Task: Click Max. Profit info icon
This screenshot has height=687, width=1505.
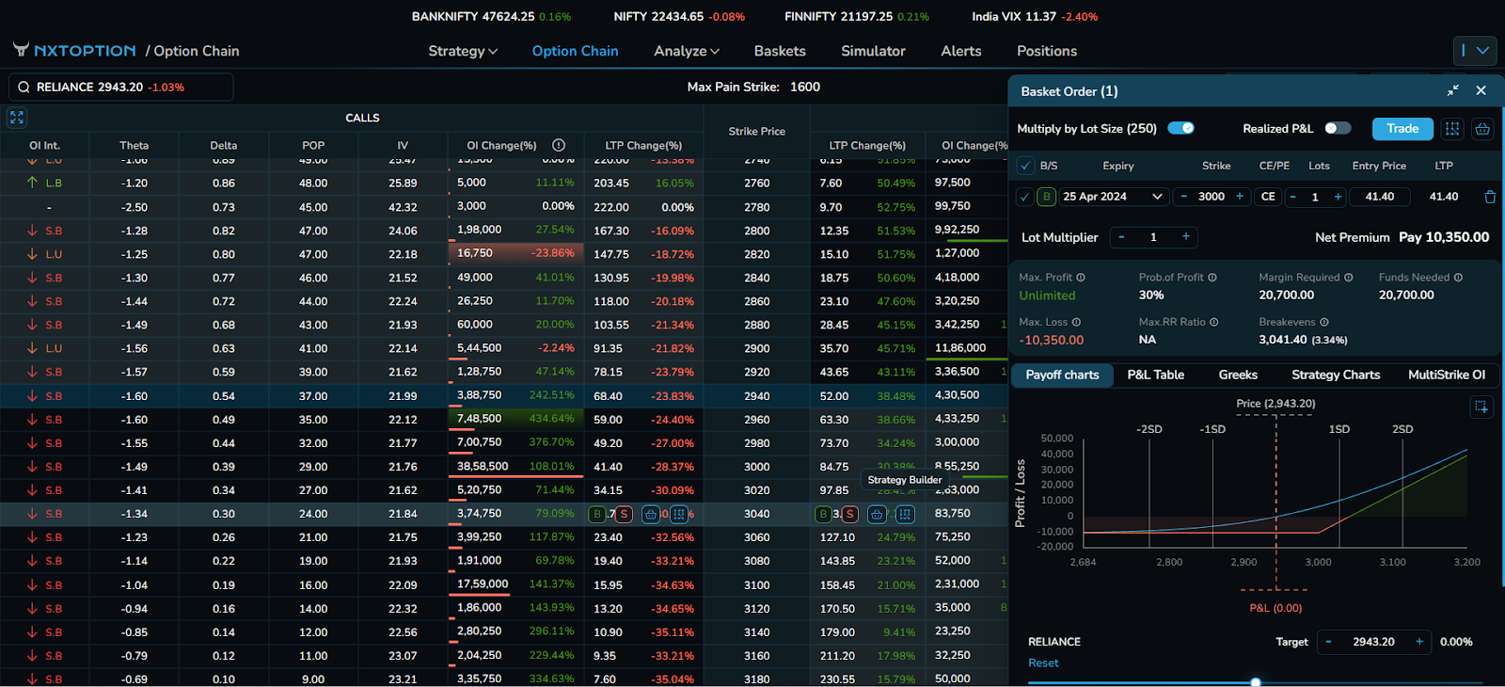Action: pyautogui.click(x=1081, y=278)
